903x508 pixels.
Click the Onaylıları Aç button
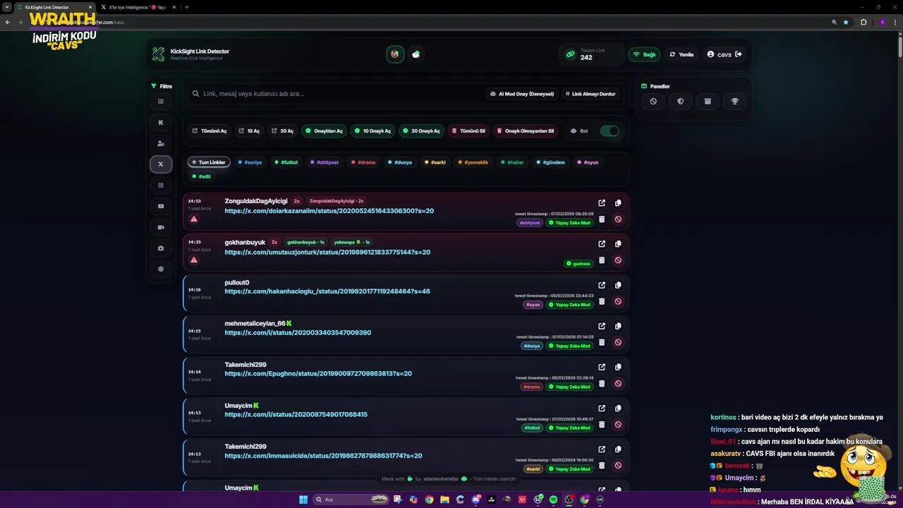click(x=324, y=131)
